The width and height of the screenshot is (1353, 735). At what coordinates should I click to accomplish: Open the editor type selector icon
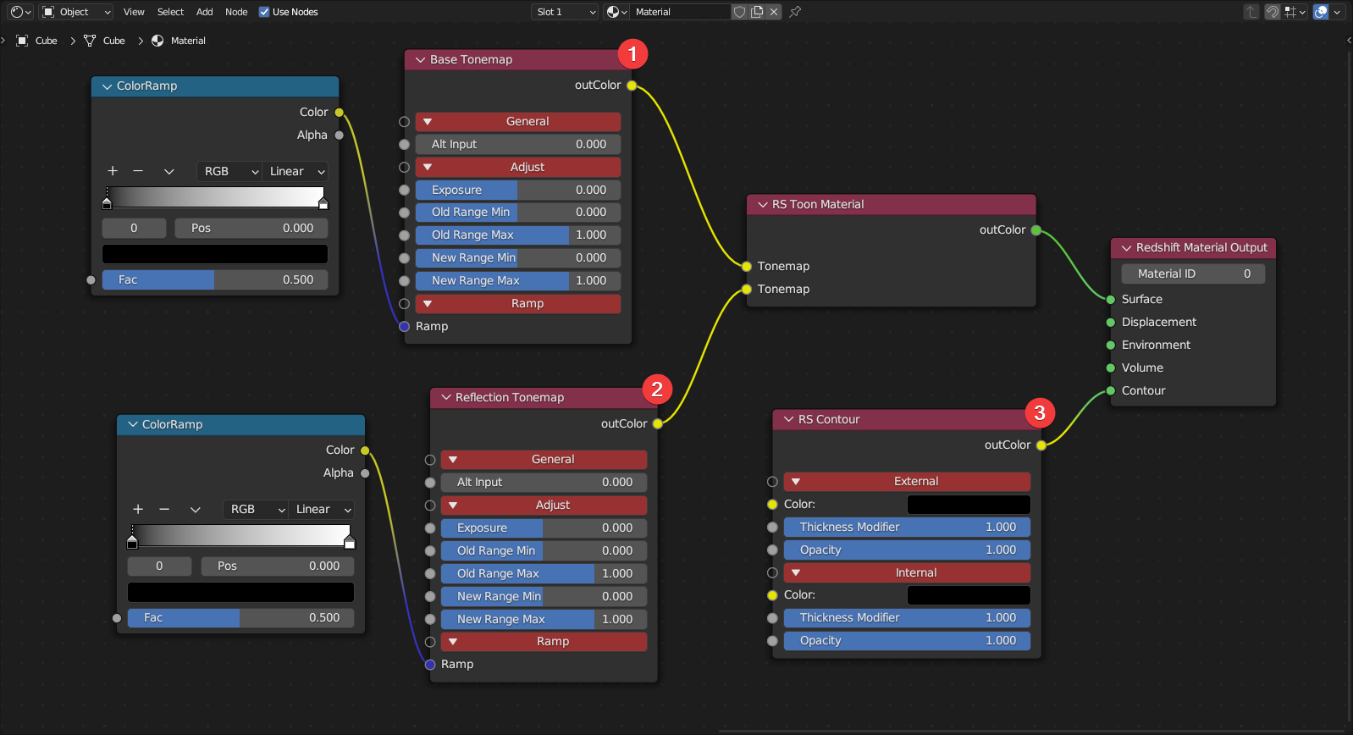click(x=20, y=12)
